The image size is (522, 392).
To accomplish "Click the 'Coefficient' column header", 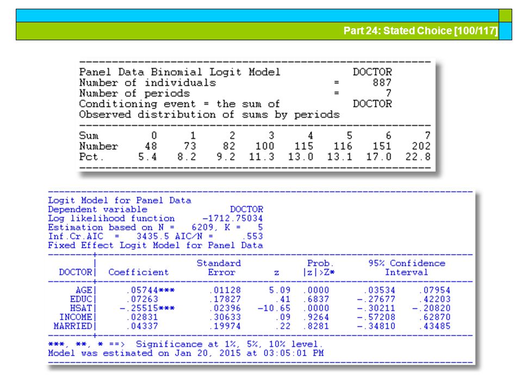I will pyautogui.click(x=139, y=272).
